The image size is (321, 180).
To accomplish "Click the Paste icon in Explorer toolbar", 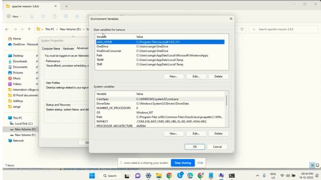I will pyautogui.click(x=54, y=16).
